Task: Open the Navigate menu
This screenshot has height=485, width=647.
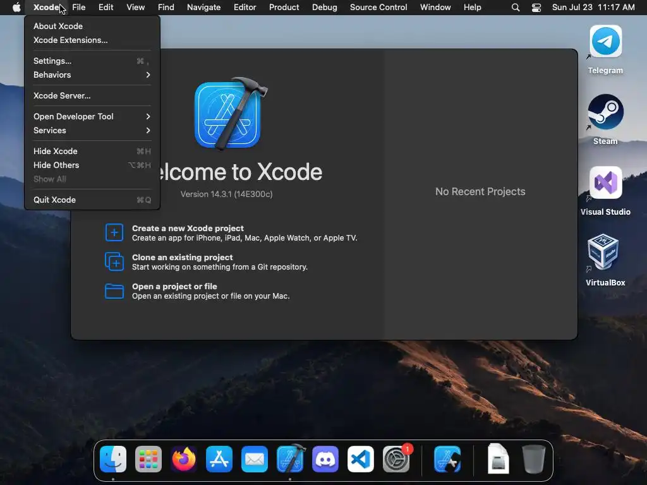Action: pos(203,7)
